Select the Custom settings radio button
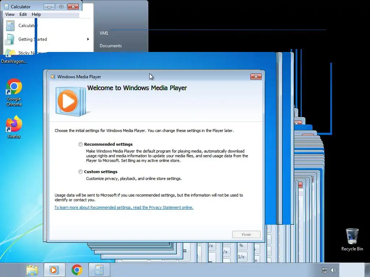The height and width of the screenshot is (277, 370). coord(81,172)
